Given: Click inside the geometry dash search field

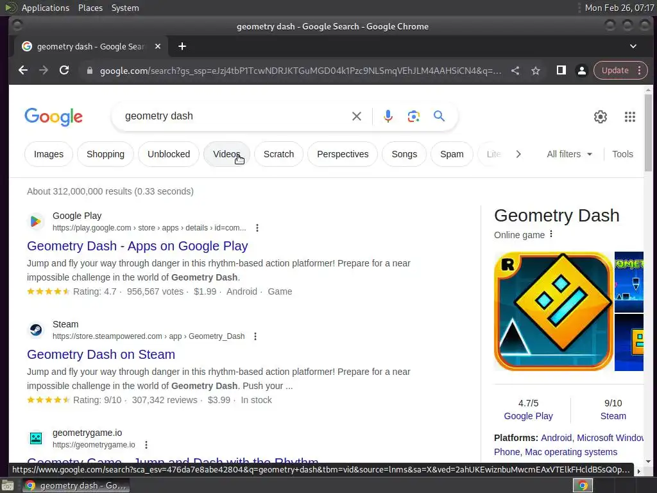Looking at the screenshot, I should [235, 116].
